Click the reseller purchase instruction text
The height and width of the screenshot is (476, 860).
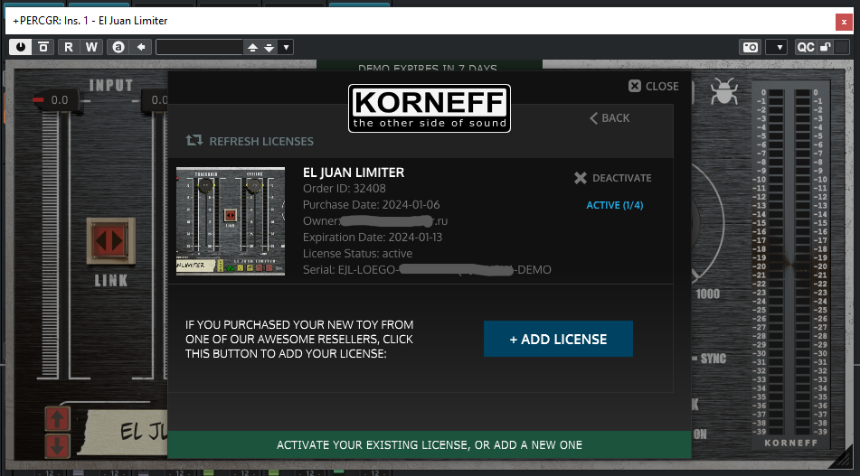click(299, 339)
